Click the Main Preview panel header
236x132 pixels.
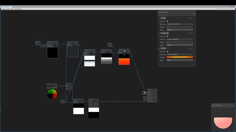point(223,105)
